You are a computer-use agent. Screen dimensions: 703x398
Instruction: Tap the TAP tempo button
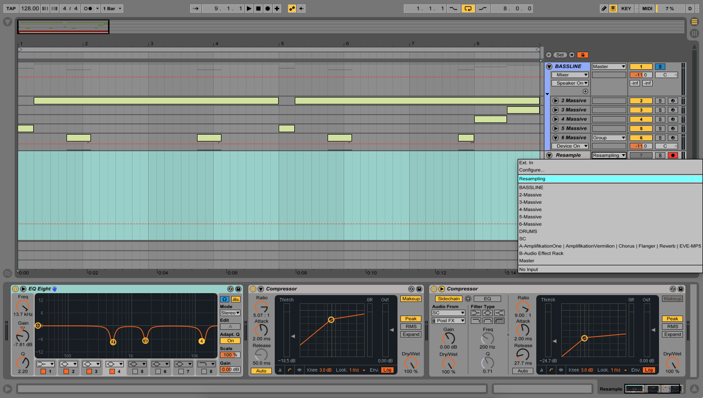(x=11, y=8)
